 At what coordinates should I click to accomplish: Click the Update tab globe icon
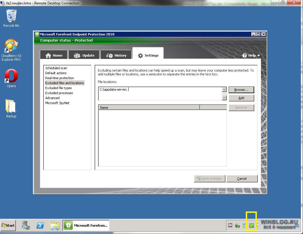77,56
